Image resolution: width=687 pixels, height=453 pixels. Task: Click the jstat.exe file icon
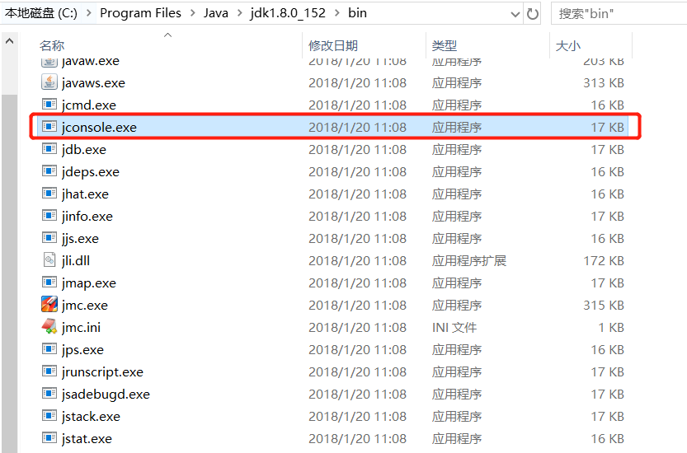point(49,437)
